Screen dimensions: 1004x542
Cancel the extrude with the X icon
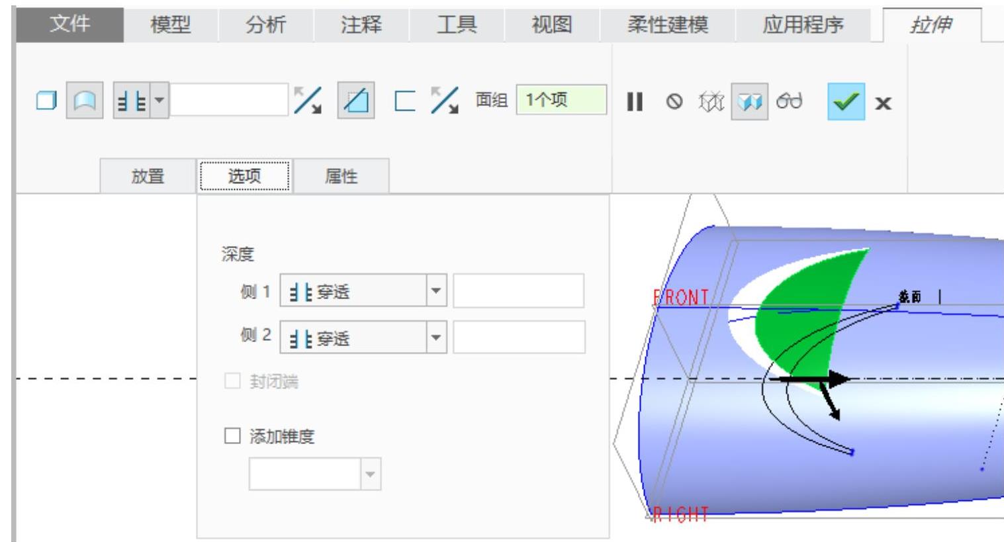pos(884,103)
